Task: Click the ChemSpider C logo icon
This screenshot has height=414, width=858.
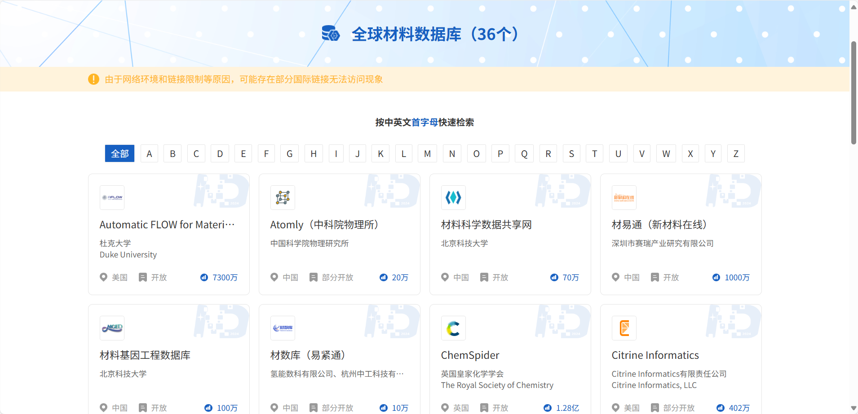Action: click(453, 328)
